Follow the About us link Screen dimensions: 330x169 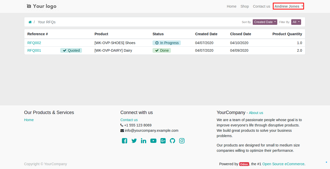pos(256,113)
